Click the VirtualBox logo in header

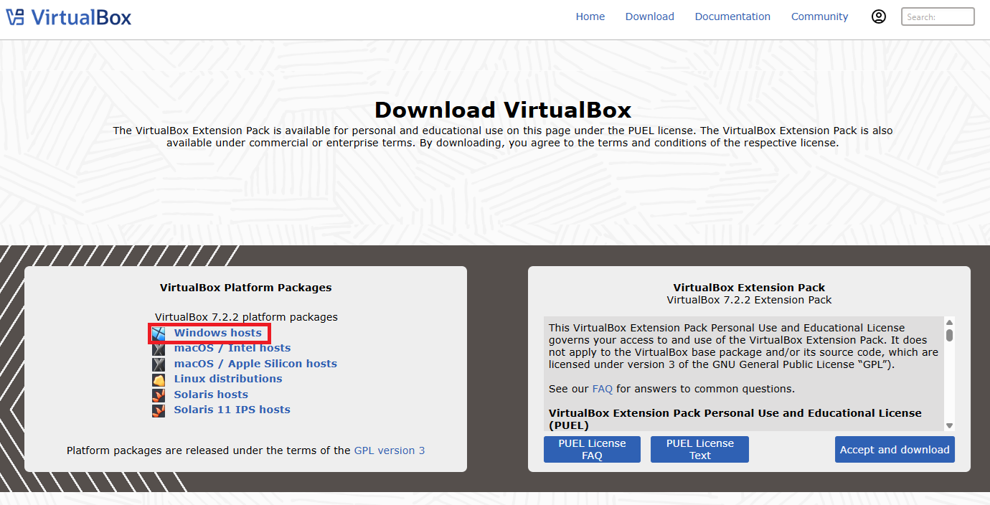69,17
